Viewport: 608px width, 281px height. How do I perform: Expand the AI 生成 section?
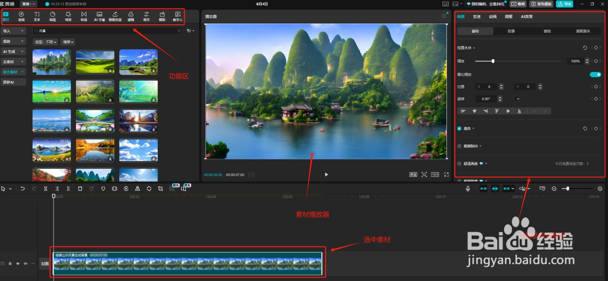pos(14,51)
